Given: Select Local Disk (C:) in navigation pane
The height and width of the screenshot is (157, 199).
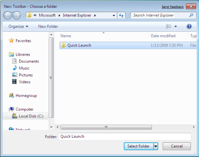Looking at the screenshot, I should [x=26, y=116].
